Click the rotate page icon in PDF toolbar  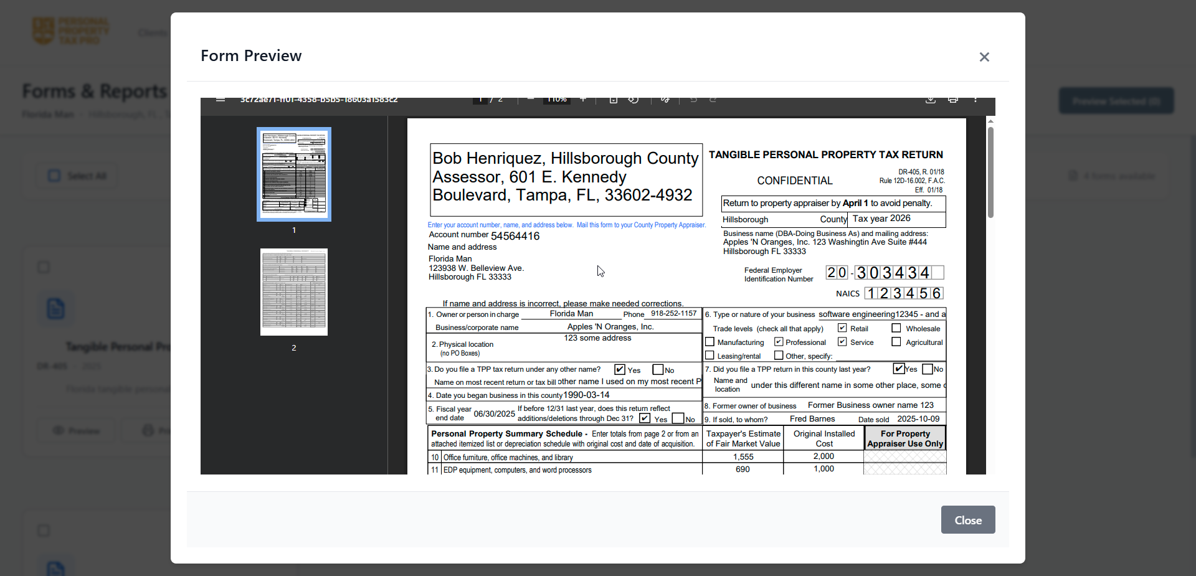coord(634,100)
